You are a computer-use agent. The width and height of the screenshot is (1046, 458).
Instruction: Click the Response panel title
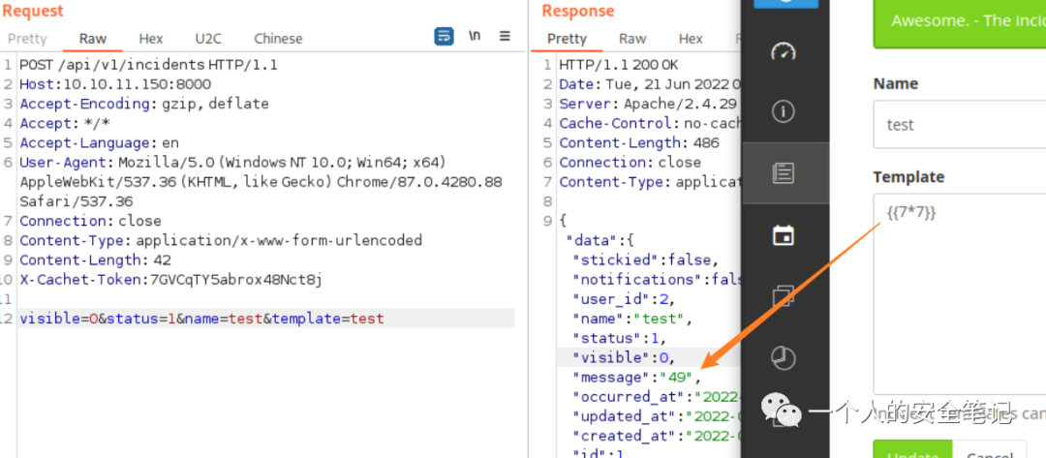(x=577, y=11)
